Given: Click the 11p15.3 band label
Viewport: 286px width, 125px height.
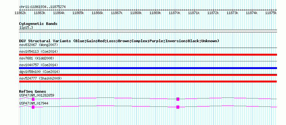Looking at the screenshot, I should click(26, 28).
